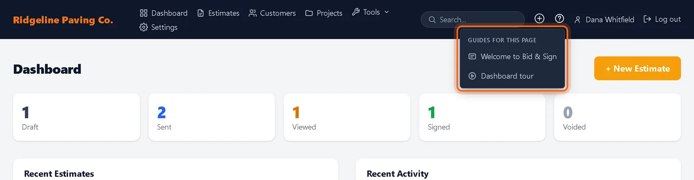Click the Projects folder icon
Image resolution: width=694 pixels, height=180 pixels.
[309, 13]
